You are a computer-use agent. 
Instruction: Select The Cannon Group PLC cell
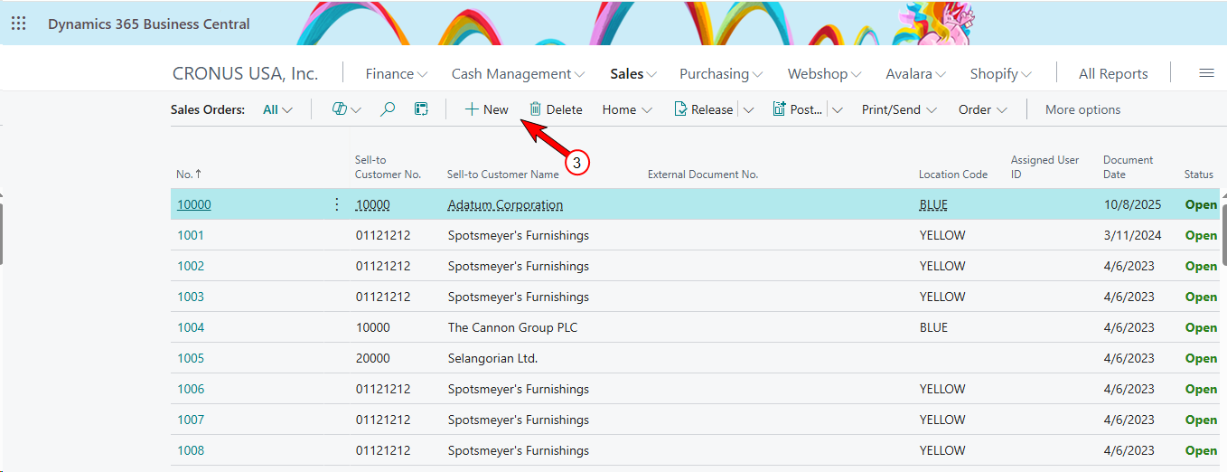pos(512,327)
